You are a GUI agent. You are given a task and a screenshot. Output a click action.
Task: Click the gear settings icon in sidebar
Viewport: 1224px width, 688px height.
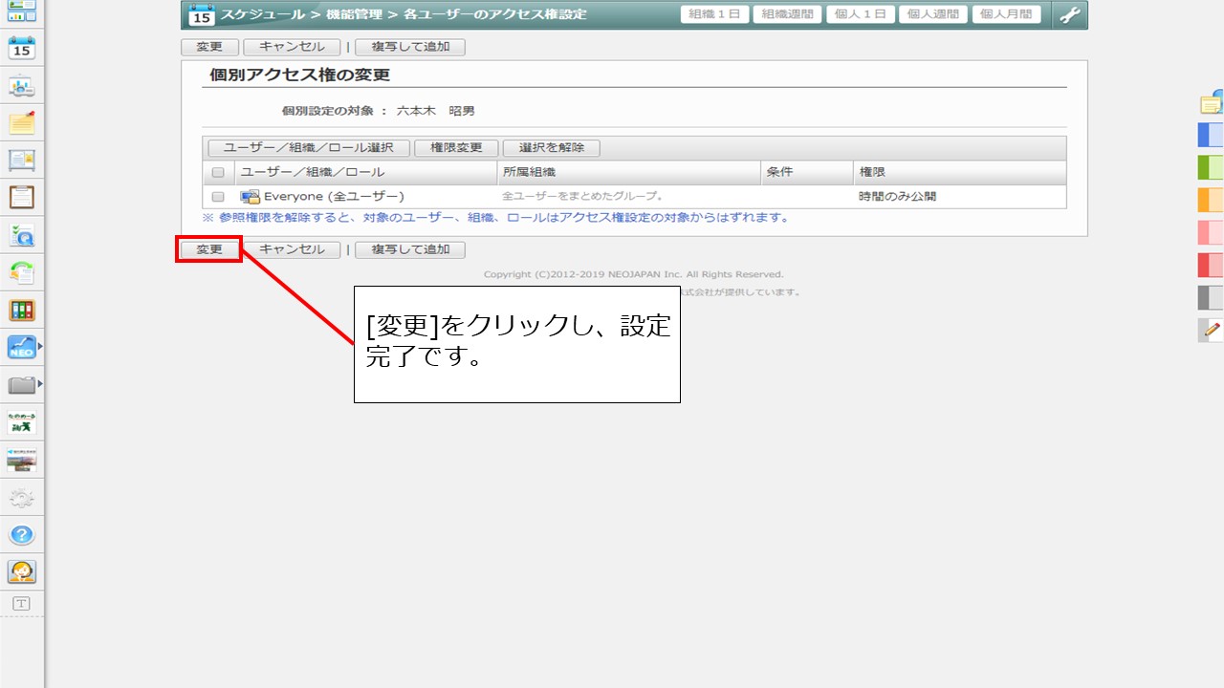(x=21, y=498)
